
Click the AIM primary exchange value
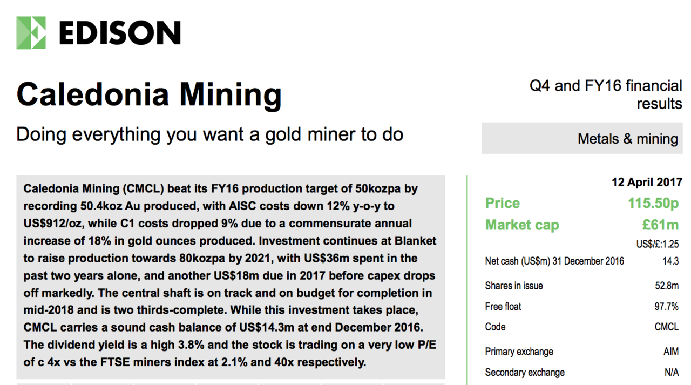click(671, 352)
